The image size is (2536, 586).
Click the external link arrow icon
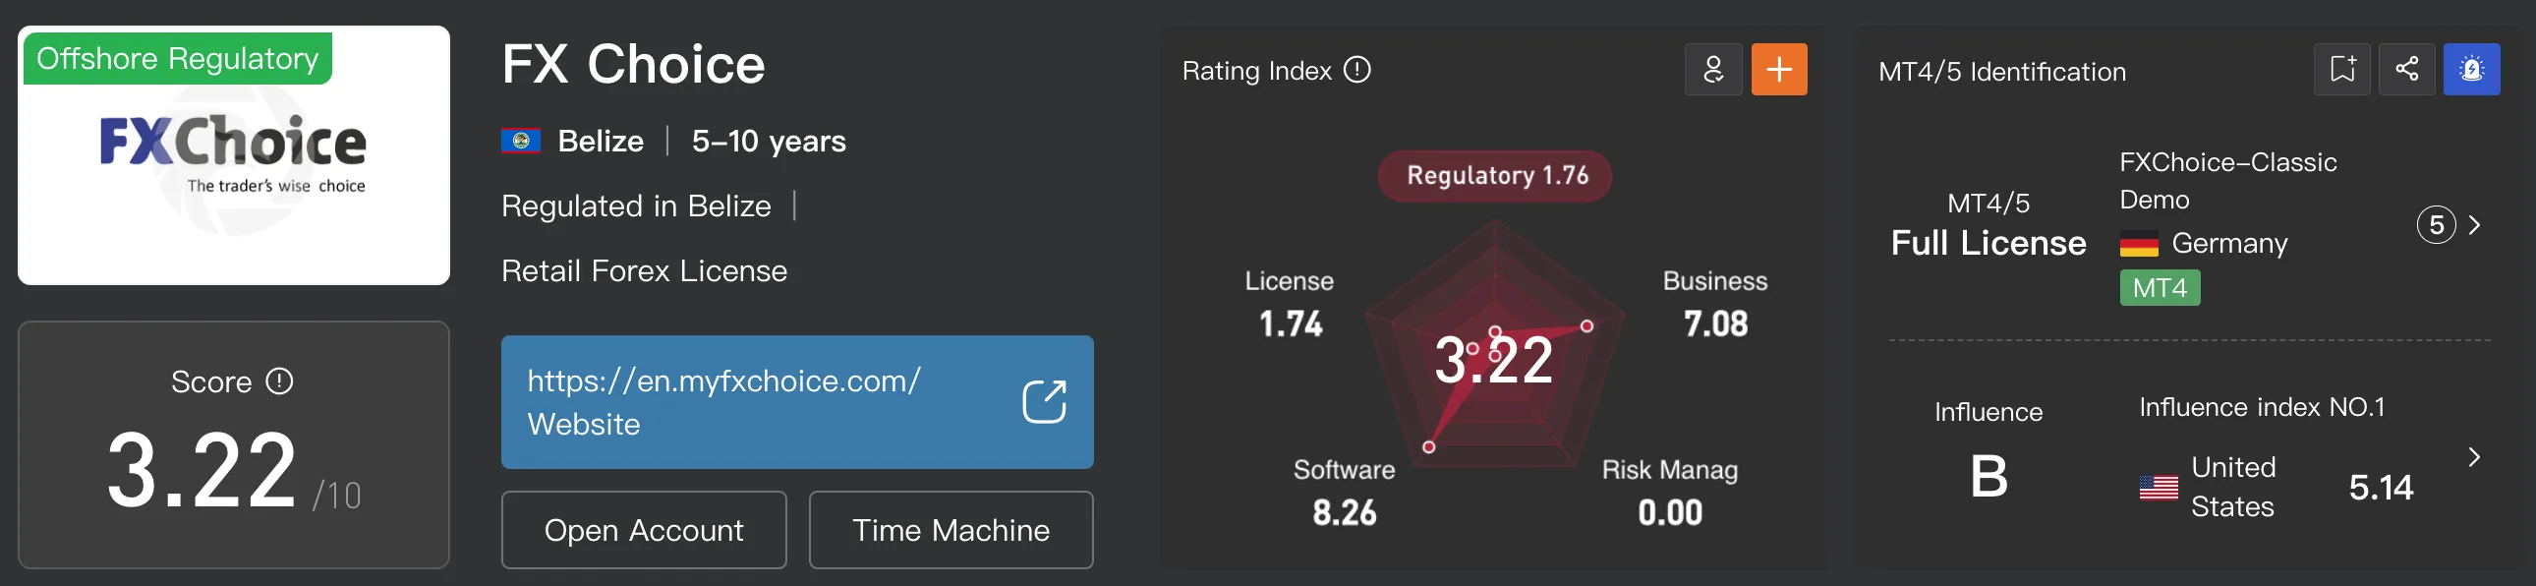coord(1045,402)
